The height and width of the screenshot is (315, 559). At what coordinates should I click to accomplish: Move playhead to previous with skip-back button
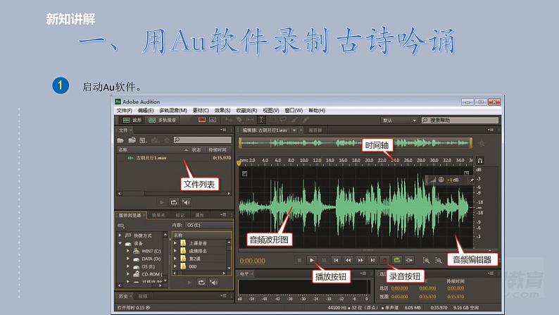[x=336, y=261]
